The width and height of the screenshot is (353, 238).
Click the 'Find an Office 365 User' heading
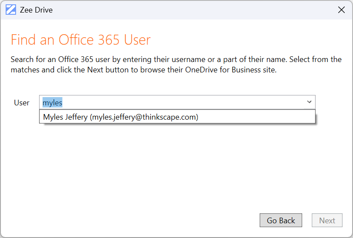click(81, 40)
